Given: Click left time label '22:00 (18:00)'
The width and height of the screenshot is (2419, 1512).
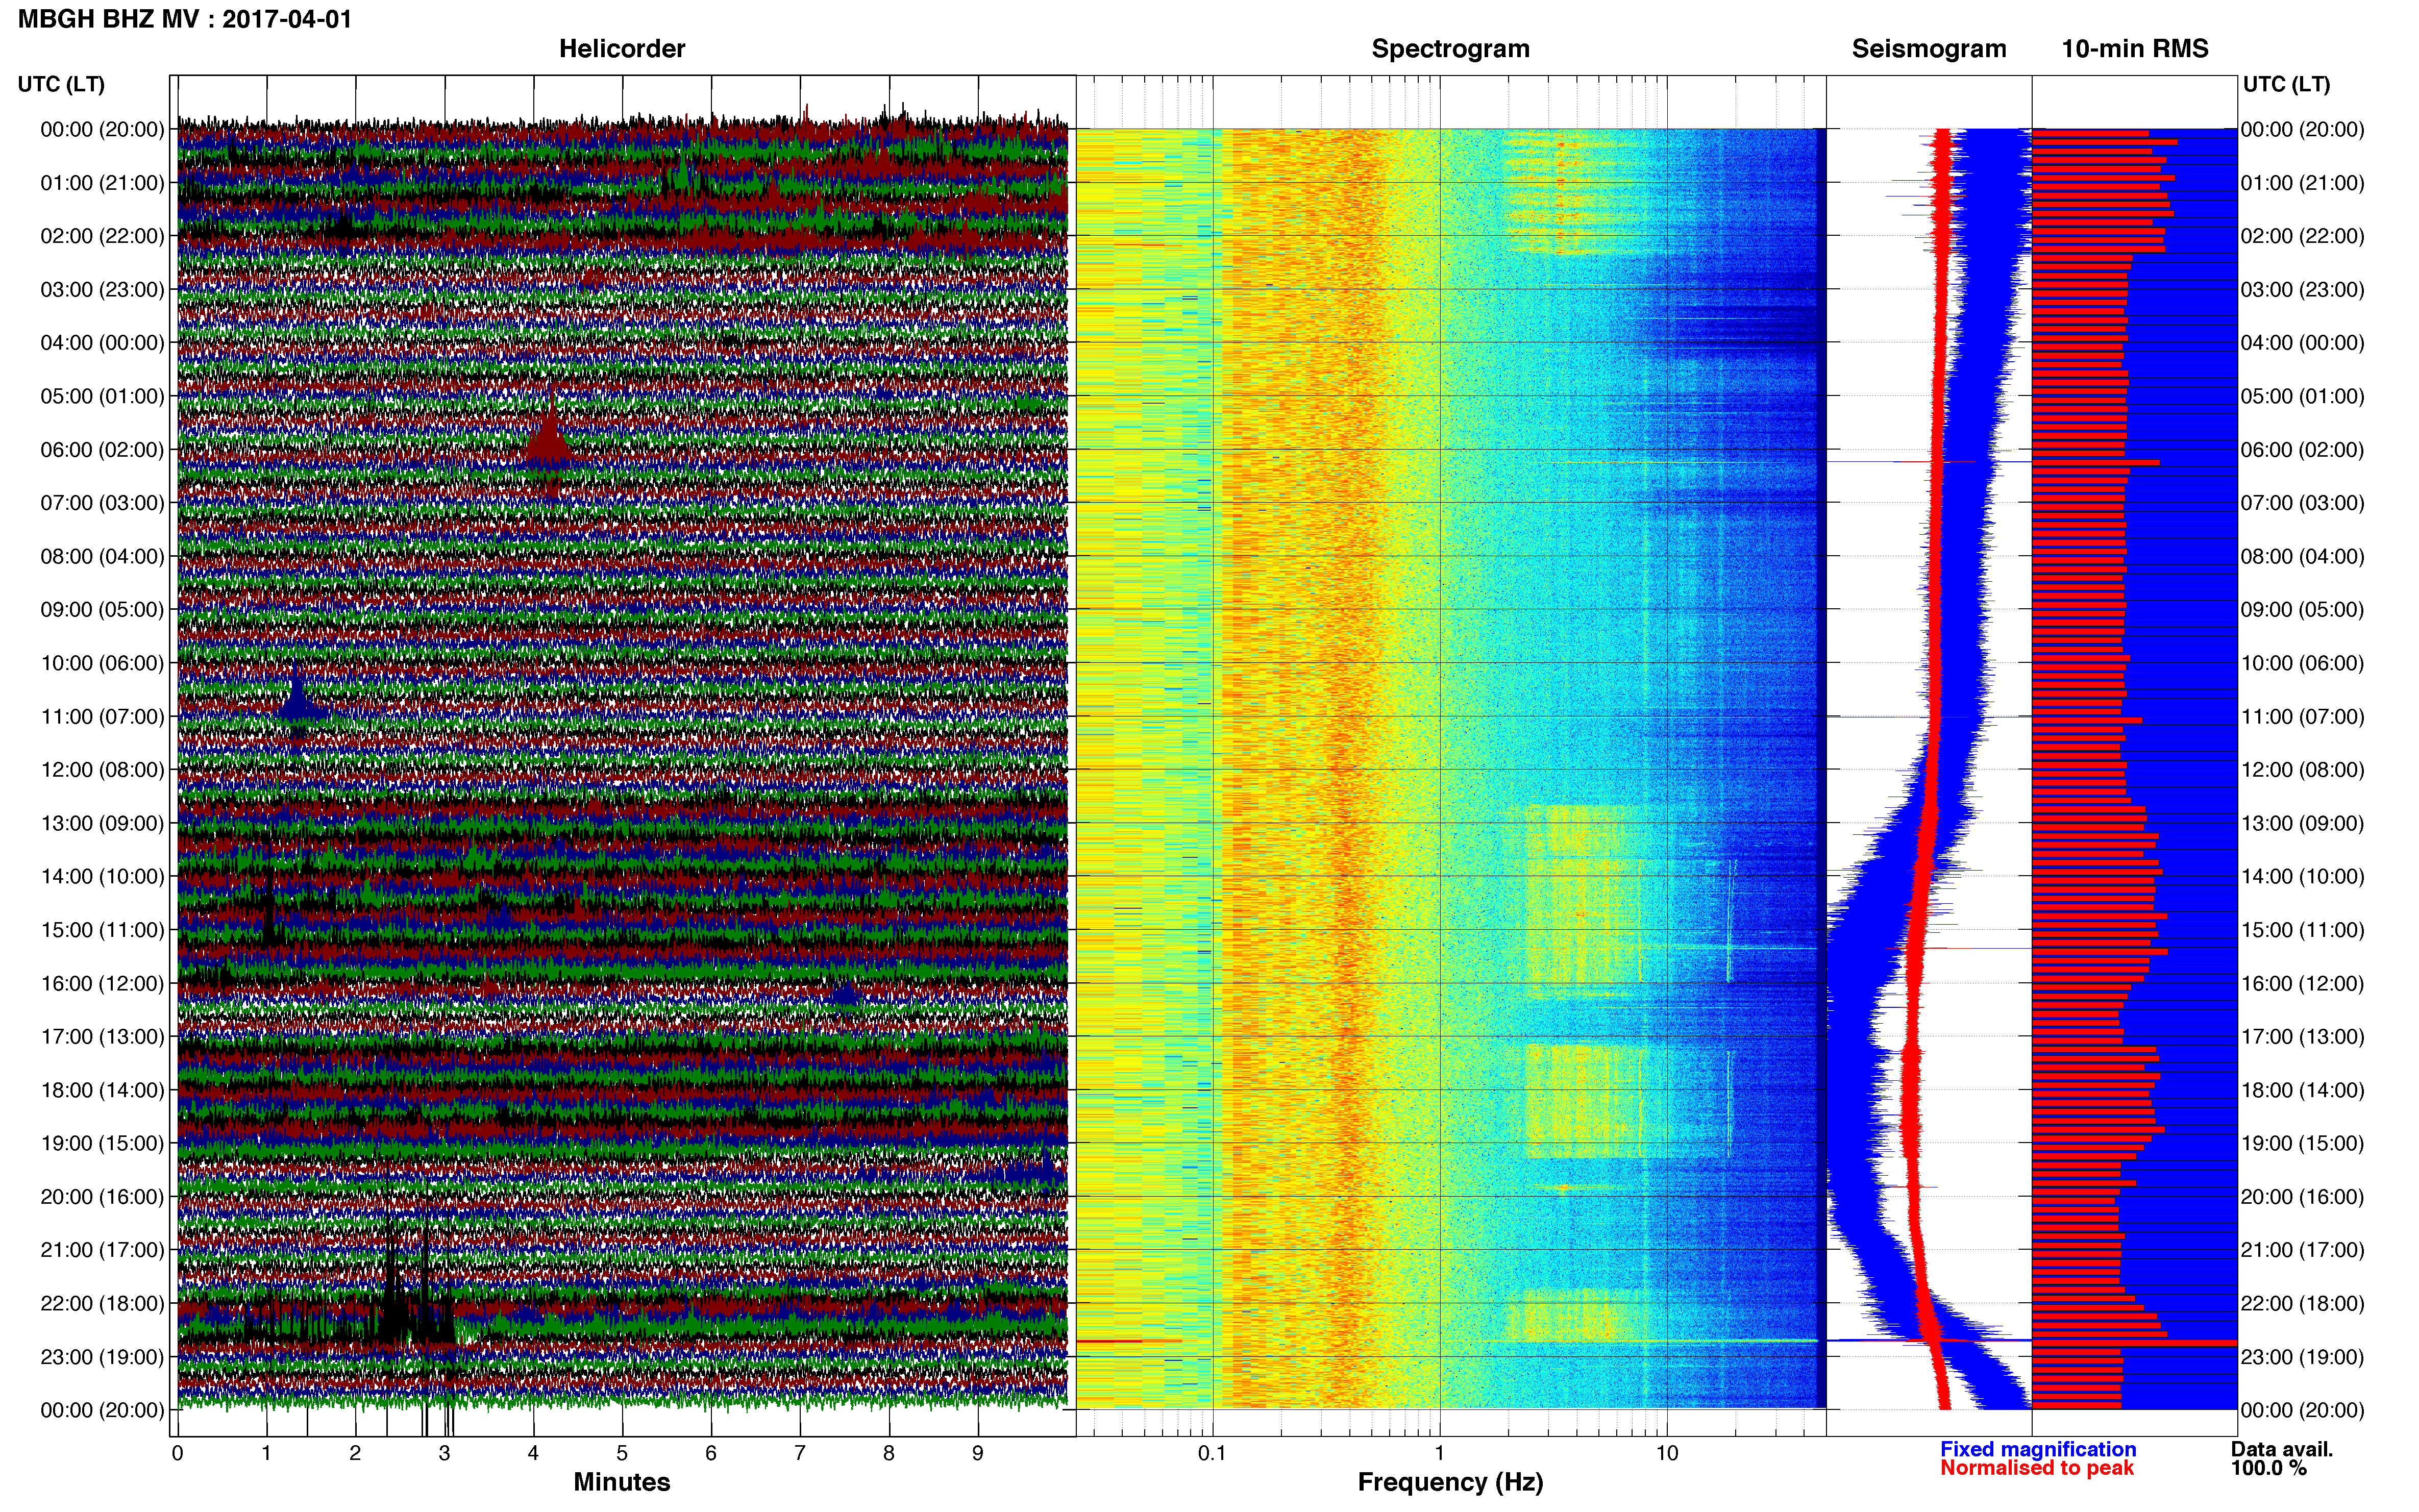Looking at the screenshot, I should [x=102, y=1304].
